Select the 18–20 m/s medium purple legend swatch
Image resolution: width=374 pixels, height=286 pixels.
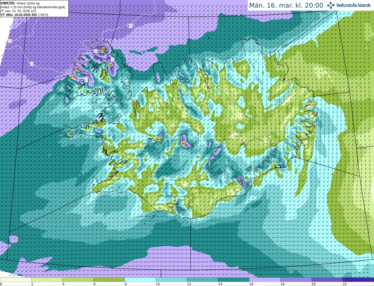click(x=296, y=280)
